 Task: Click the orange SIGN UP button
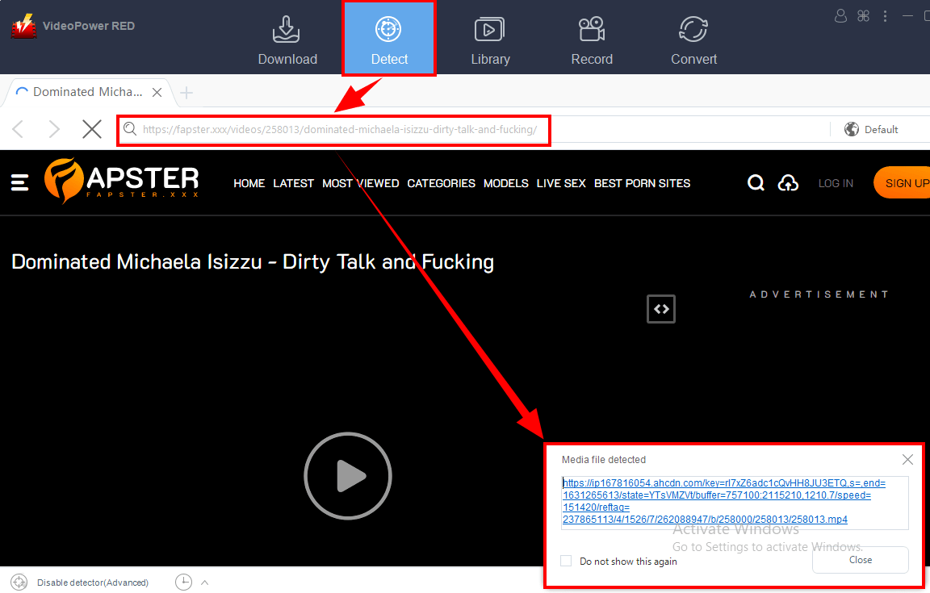pyautogui.click(x=902, y=182)
